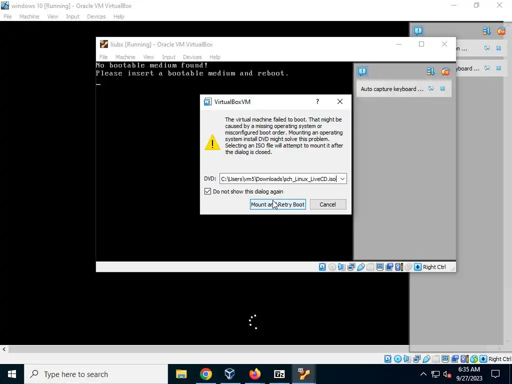Click the CPU indicator in outer VM status bar
Screen dimensions: 512x384
464,359
